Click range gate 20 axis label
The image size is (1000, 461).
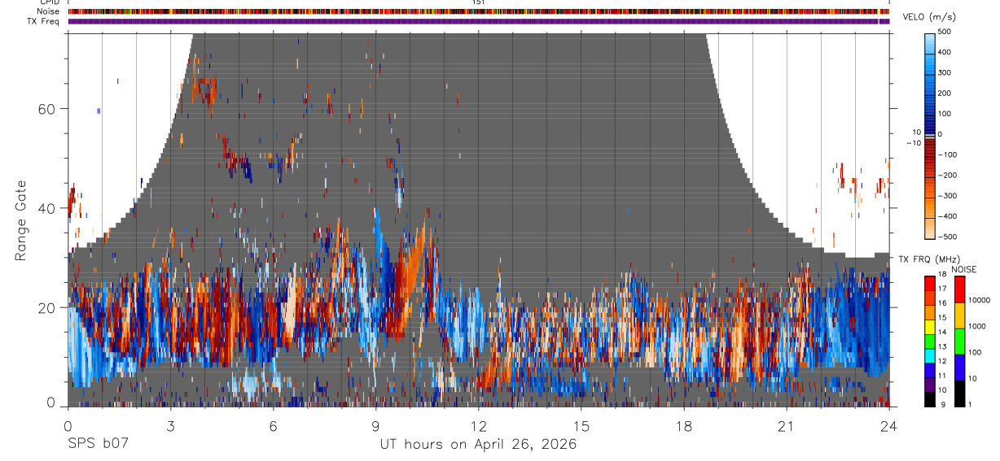(x=46, y=307)
